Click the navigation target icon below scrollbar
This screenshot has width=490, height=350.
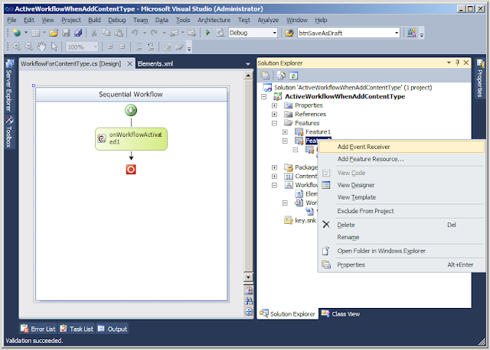(x=249, y=312)
